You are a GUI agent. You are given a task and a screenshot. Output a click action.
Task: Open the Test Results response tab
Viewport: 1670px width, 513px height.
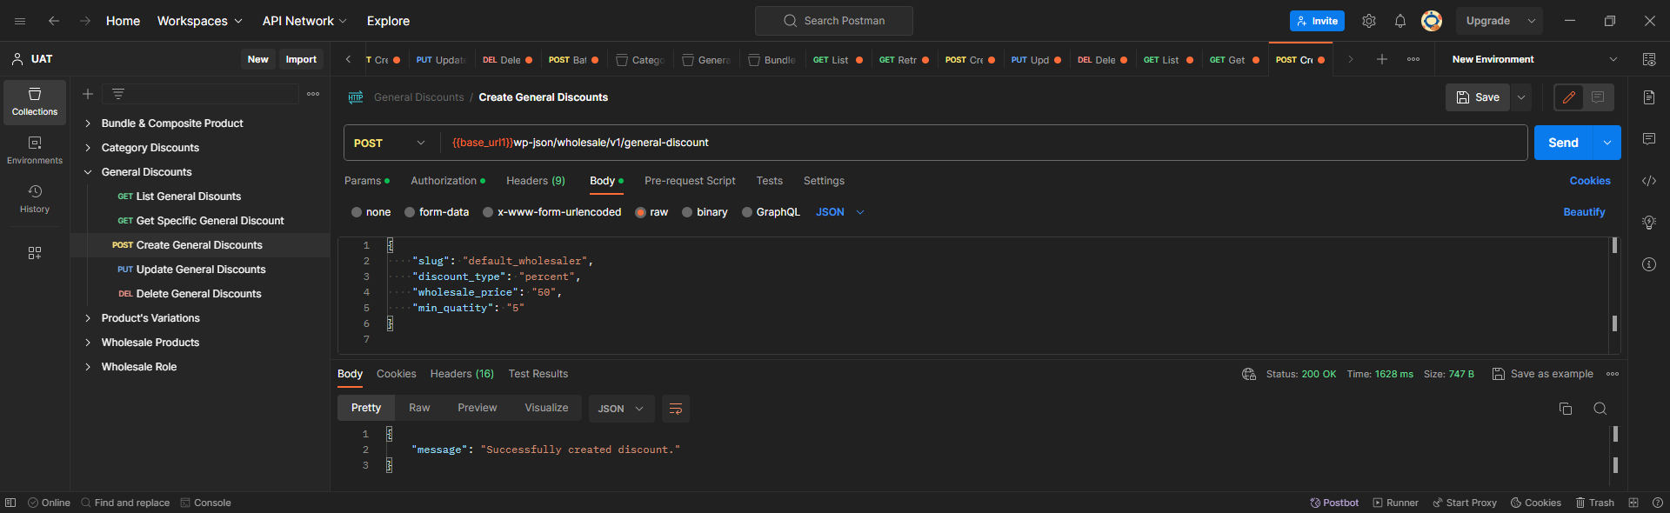point(538,374)
